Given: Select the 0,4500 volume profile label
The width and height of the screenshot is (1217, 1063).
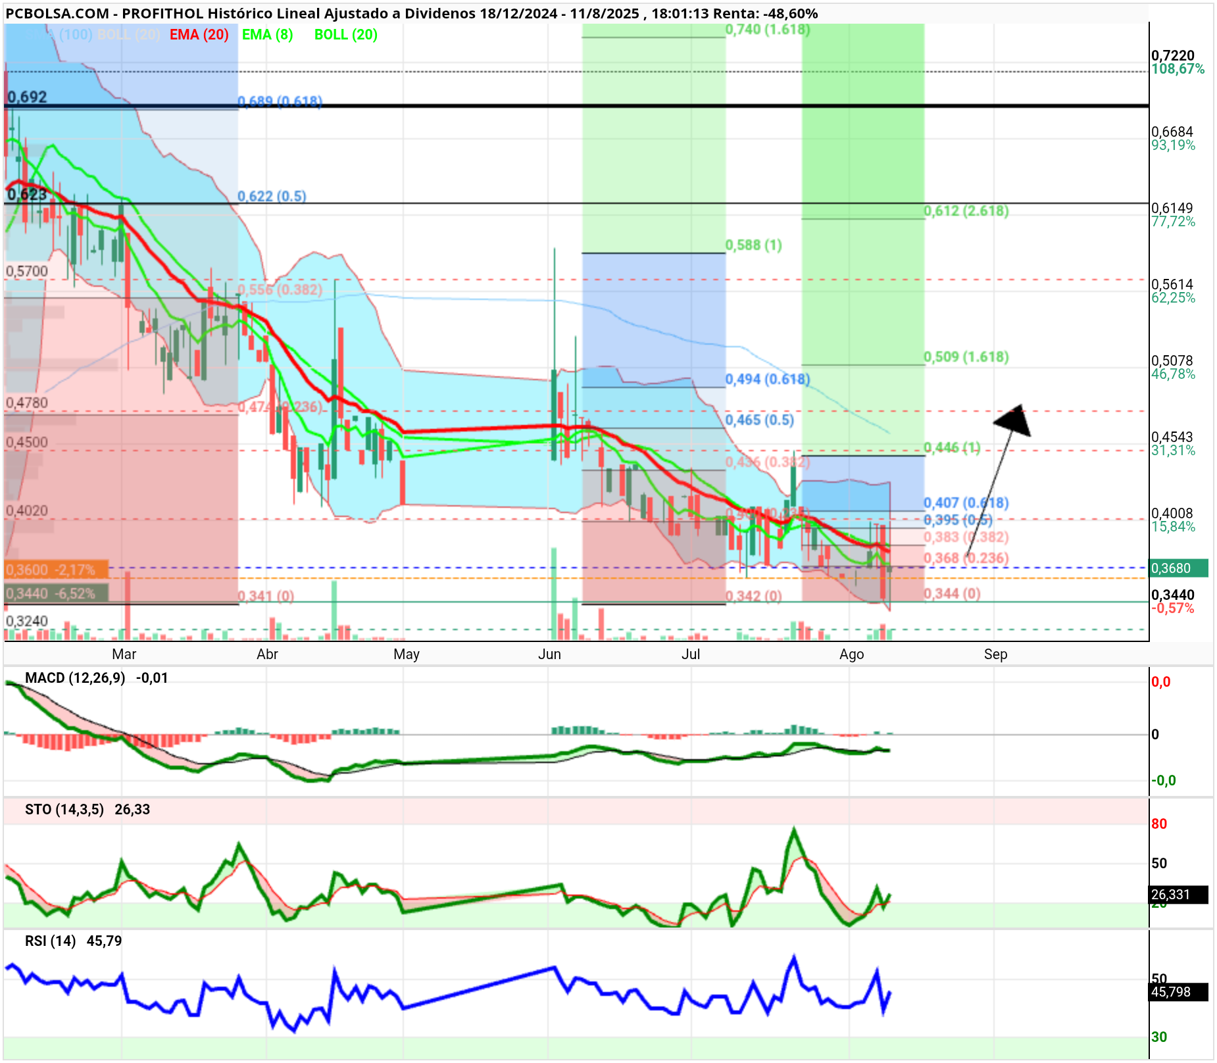Looking at the screenshot, I should point(27,442).
